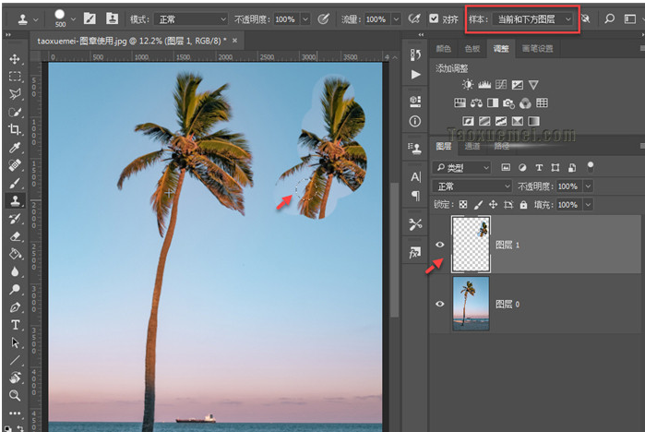Activate the Clone Stamp tool

coord(16,199)
